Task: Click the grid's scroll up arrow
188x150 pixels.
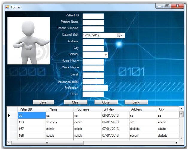Action: pos(181,109)
